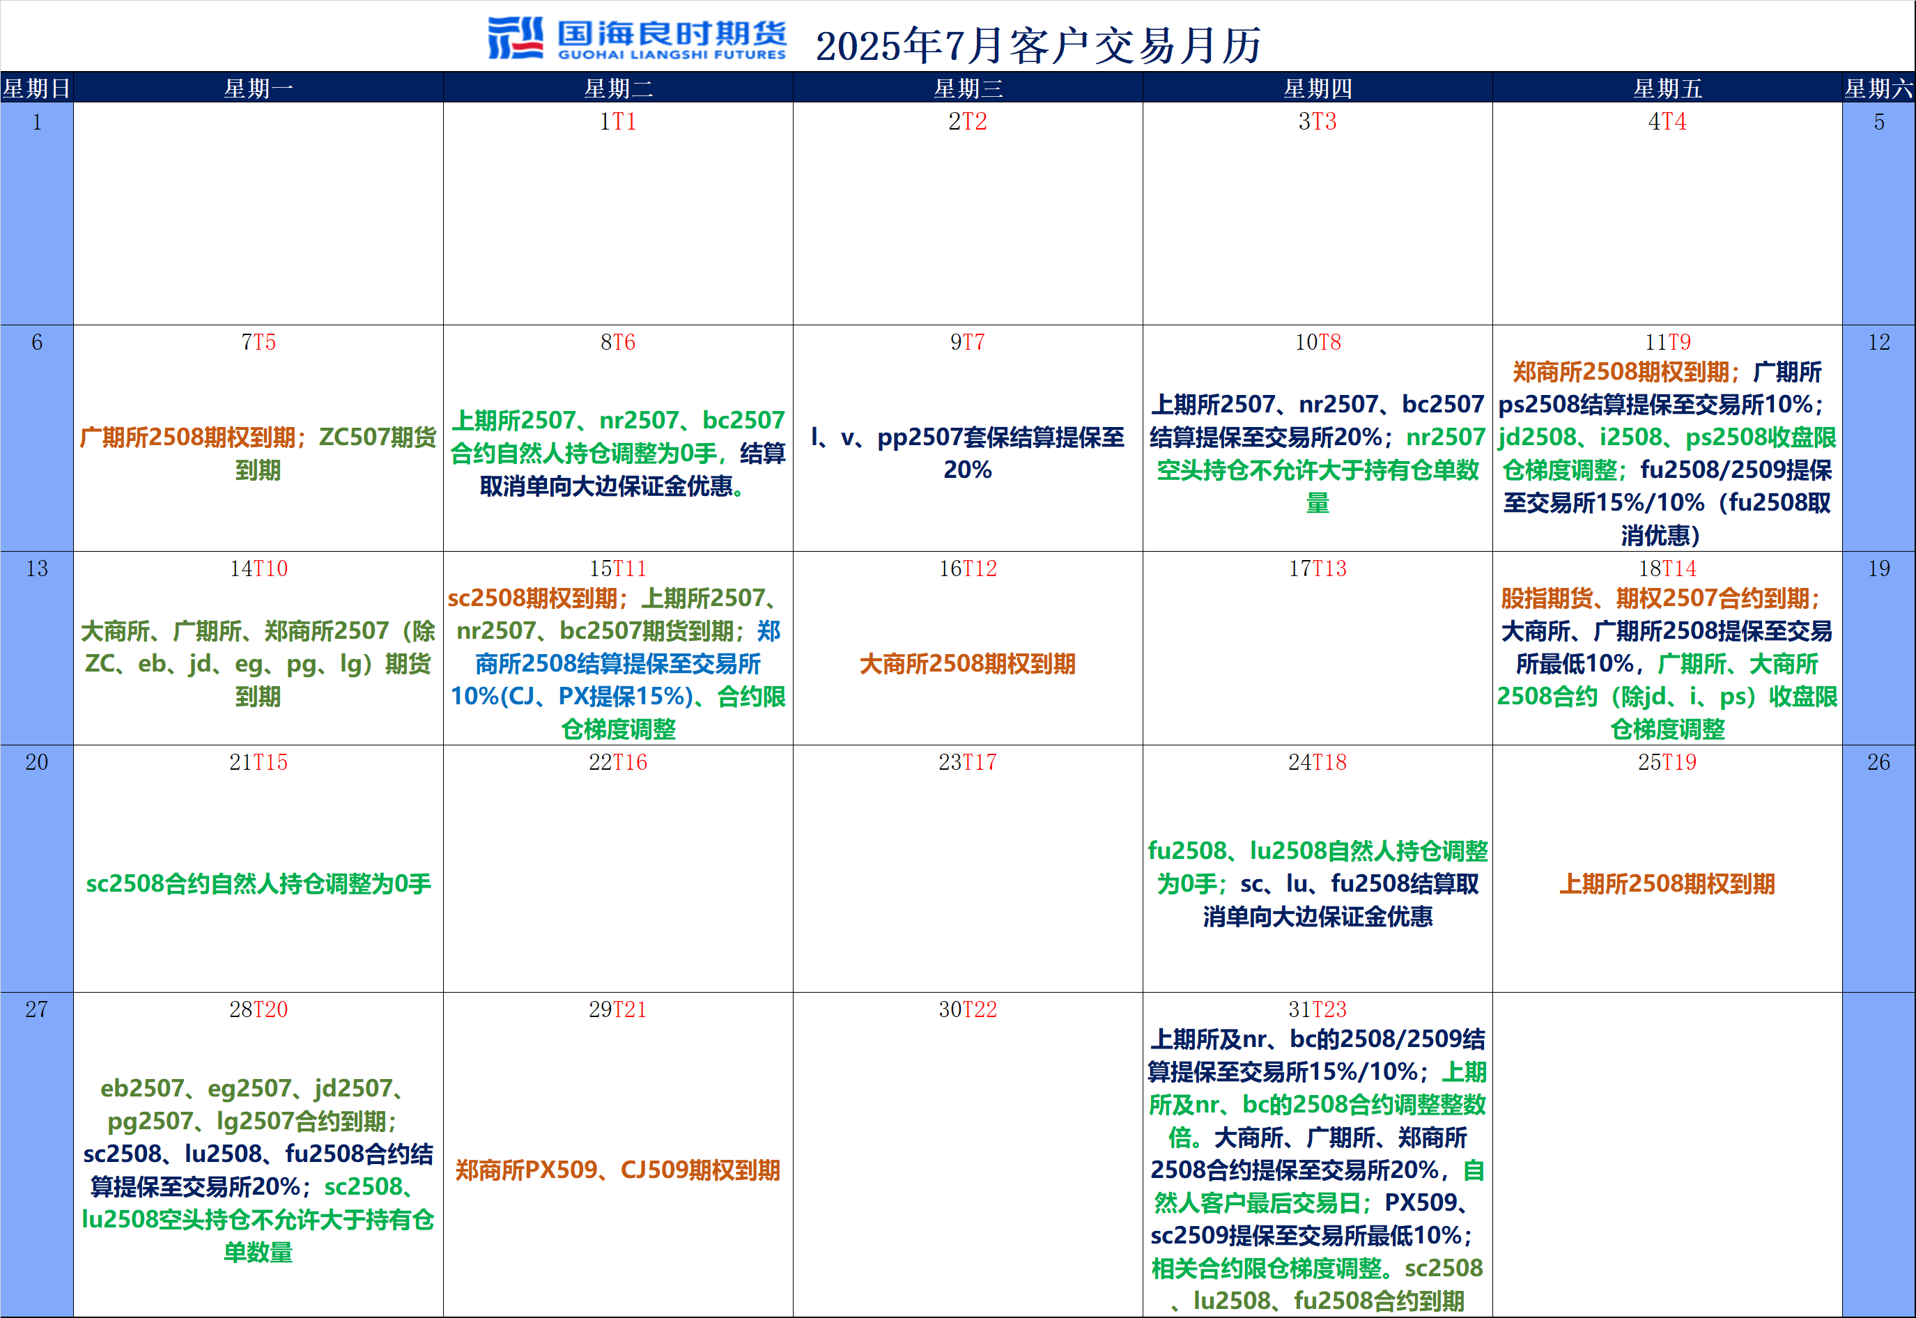Viewport: 1916px width, 1318px height.
Task: Click the Sunday date 6
Action: (x=36, y=343)
